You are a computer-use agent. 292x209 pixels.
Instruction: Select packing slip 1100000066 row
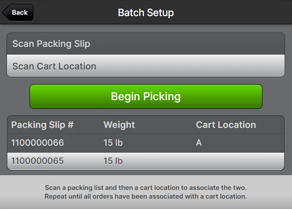click(146, 143)
